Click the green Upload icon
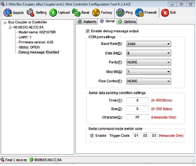Image resolution: width=196 pixels, height=166 pixels. [53, 13]
